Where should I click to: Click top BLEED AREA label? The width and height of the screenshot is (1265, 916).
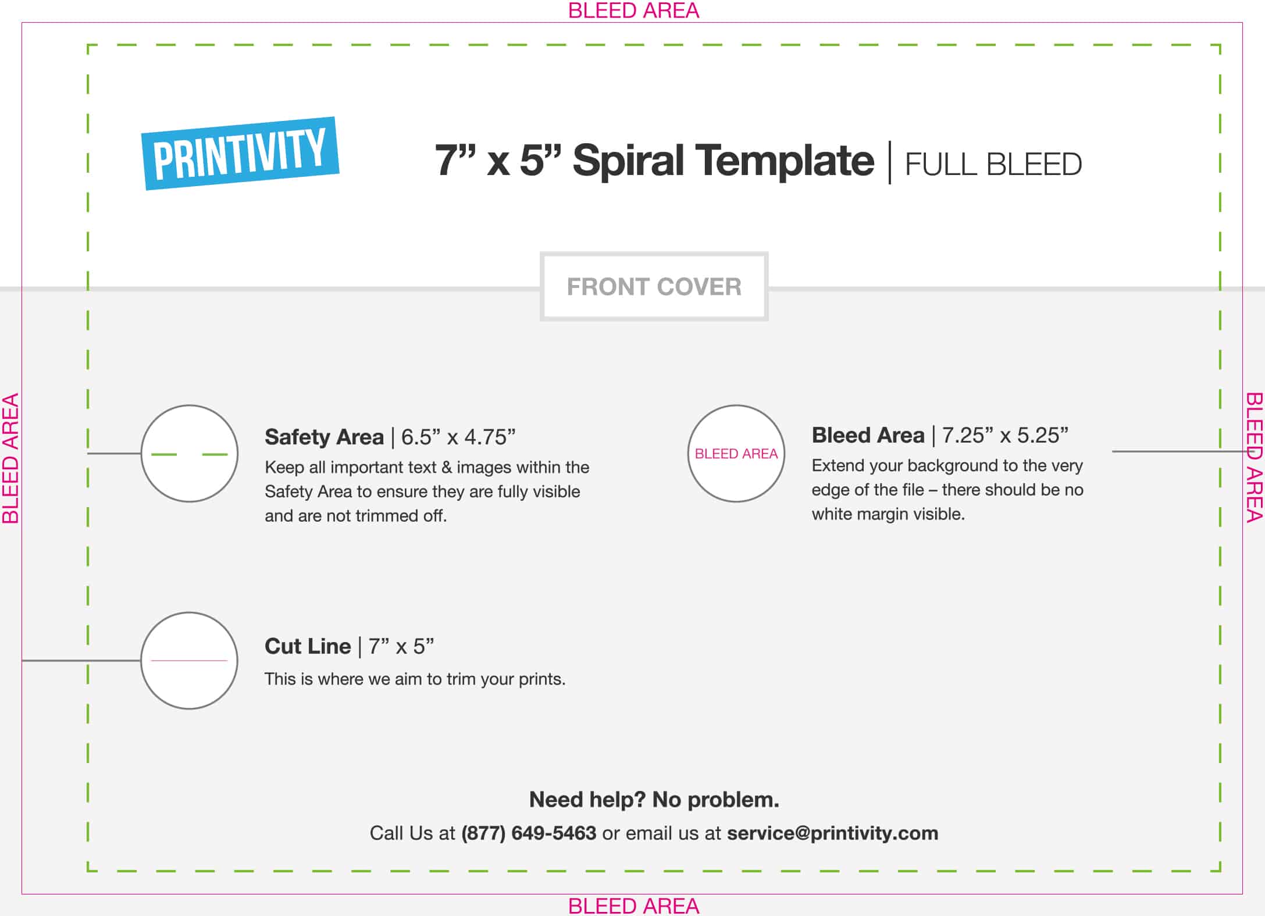tap(633, 10)
